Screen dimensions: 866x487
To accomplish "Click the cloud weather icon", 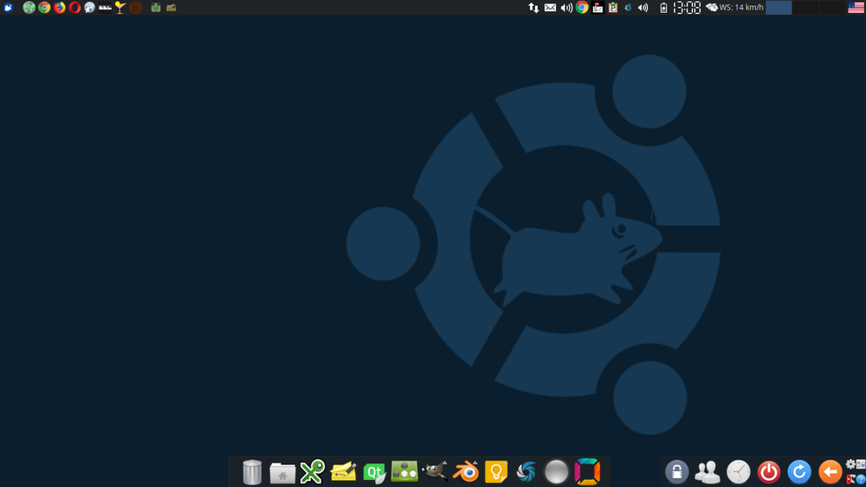I will click(712, 8).
